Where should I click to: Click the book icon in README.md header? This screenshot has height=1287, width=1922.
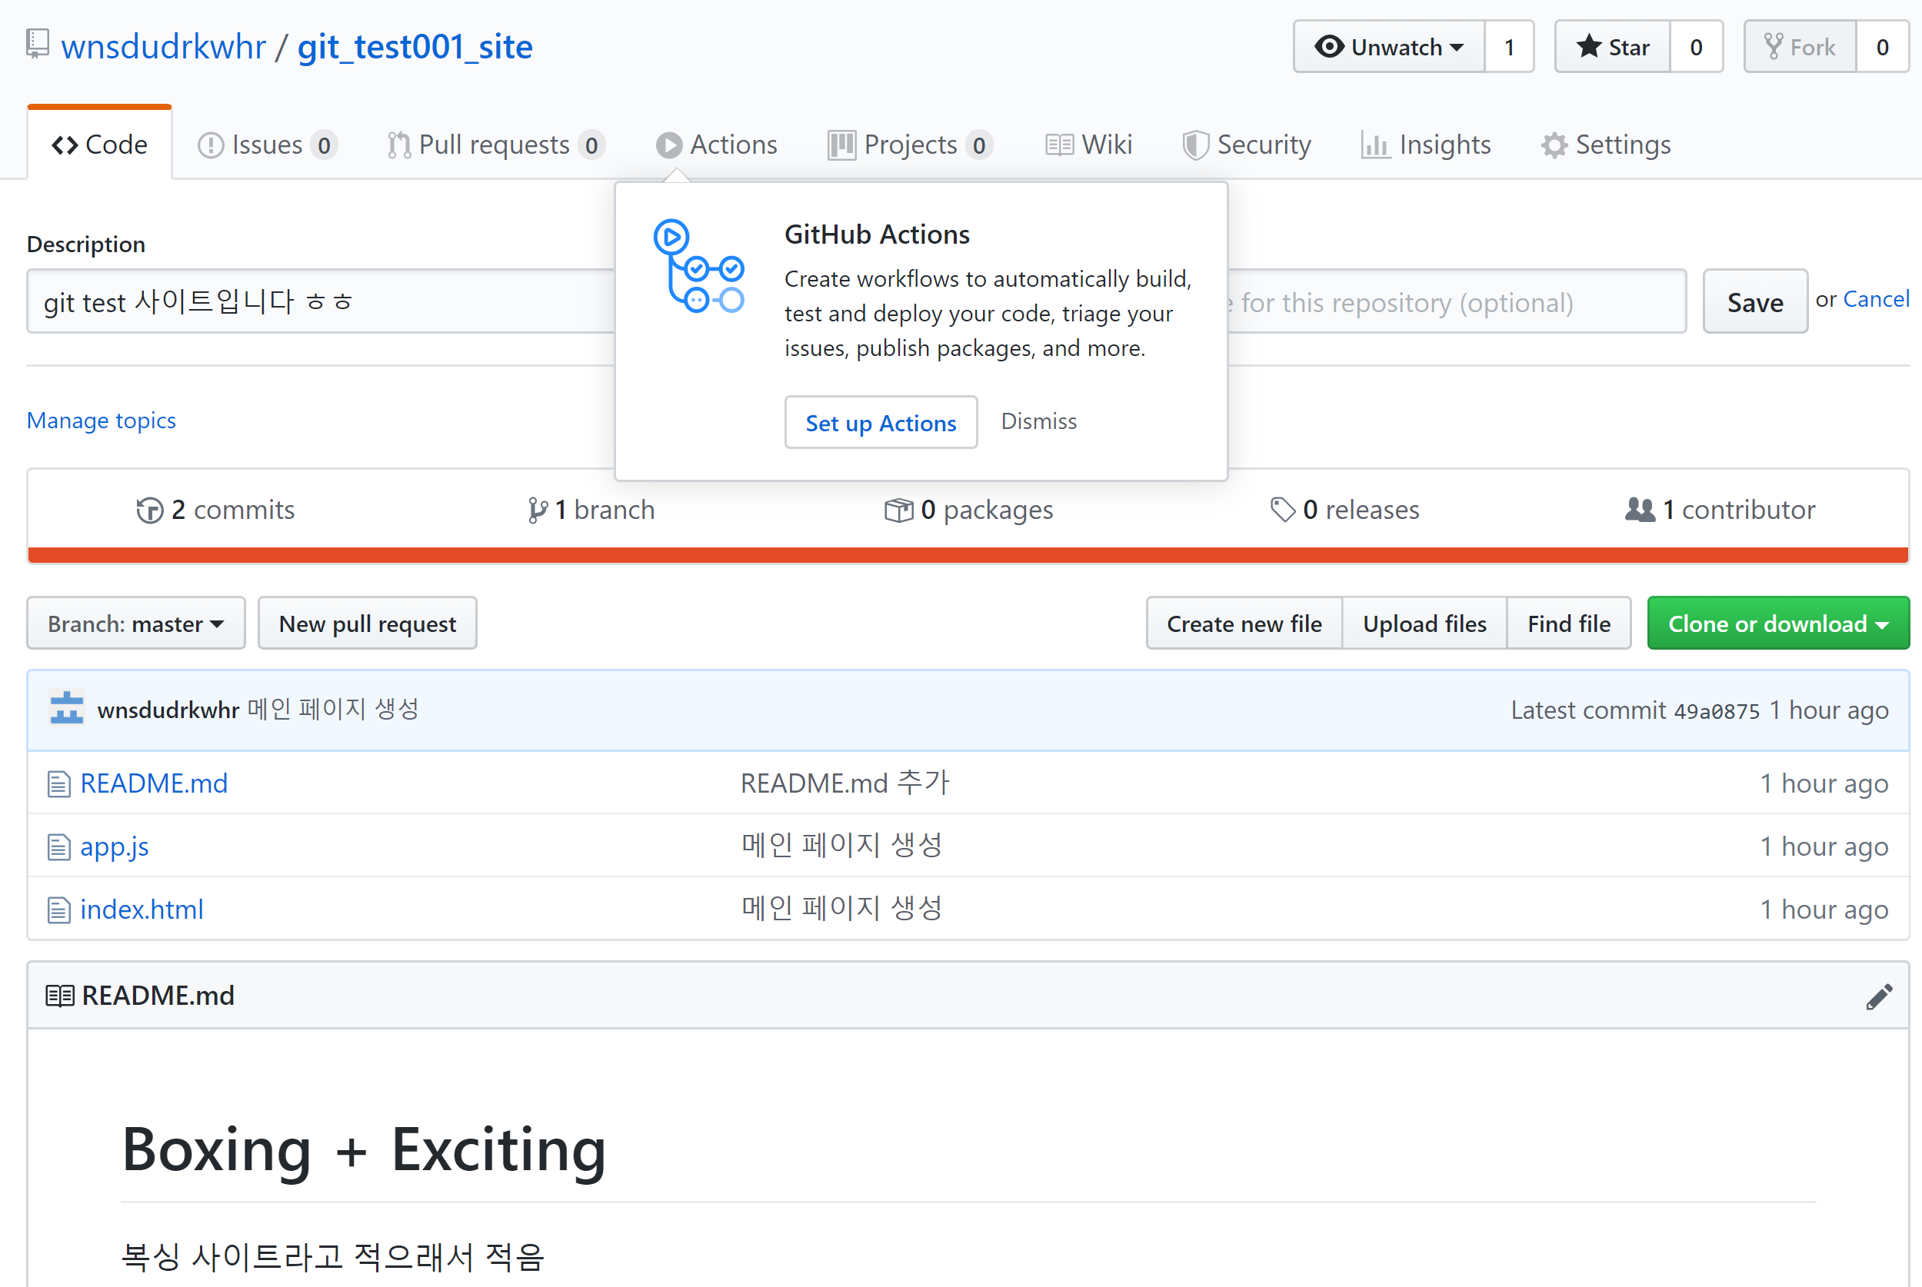(x=60, y=996)
